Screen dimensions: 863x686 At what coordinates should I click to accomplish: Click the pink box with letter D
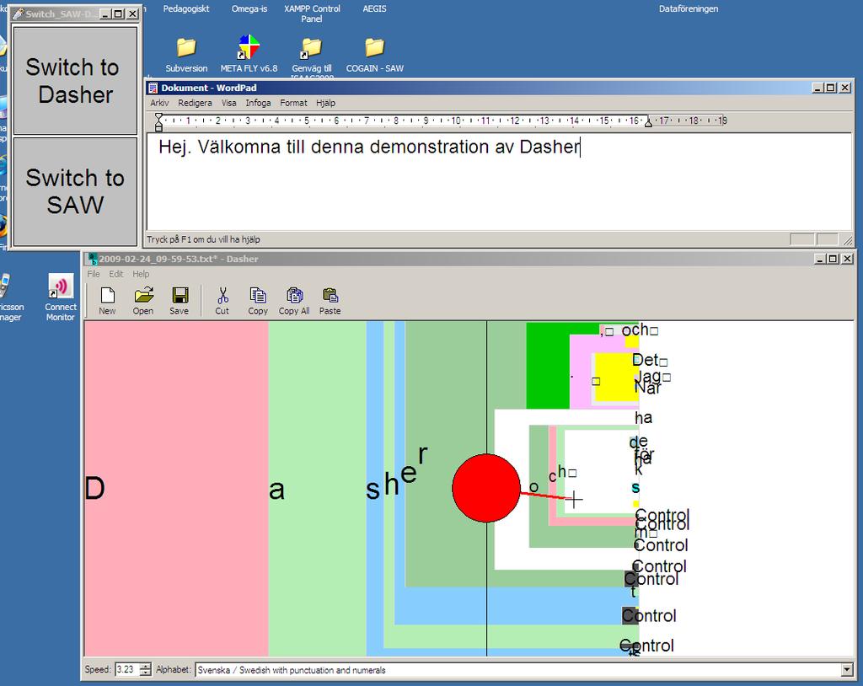pyautogui.click(x=176, y=488)
